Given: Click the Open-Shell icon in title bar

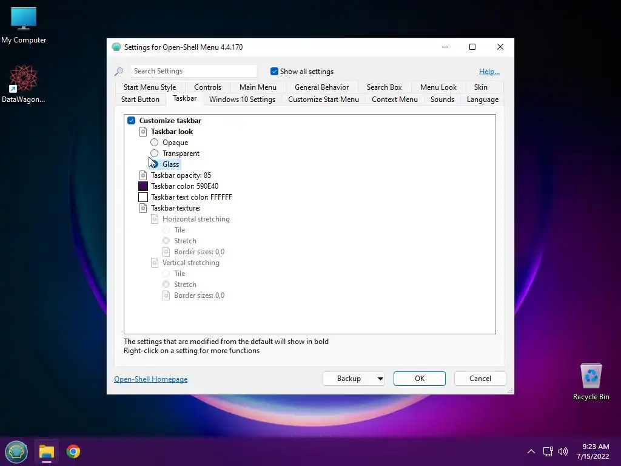Looking at the screenshot, I should (116, 47).
